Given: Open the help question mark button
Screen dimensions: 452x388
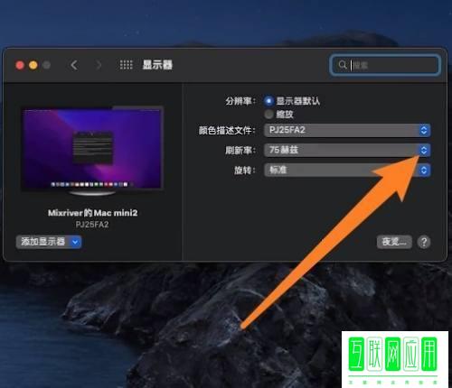Looking at the screenshot, I should click(424, 242).
